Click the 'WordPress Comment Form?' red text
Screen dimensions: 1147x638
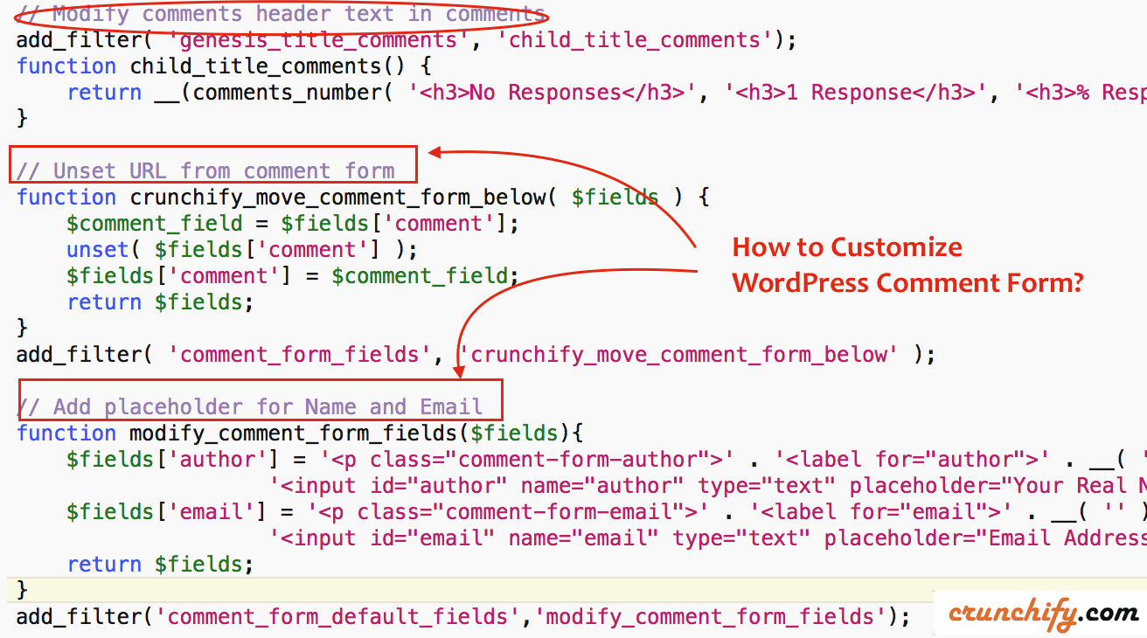click(907, 283)
